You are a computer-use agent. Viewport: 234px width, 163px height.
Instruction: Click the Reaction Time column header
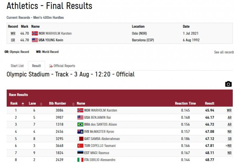coord(185,103)
